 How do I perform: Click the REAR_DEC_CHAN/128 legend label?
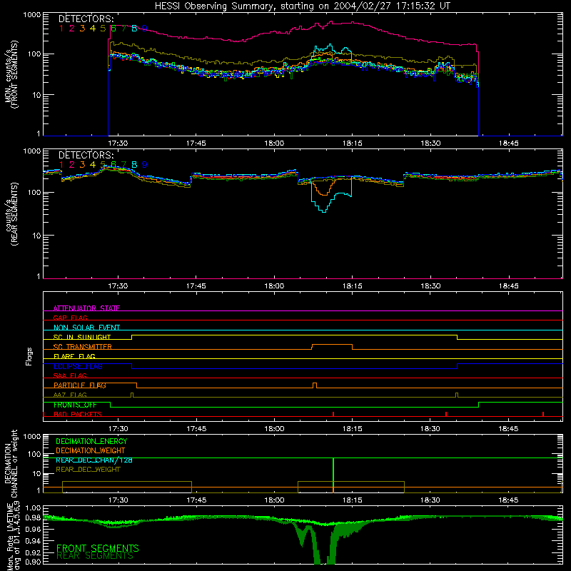(94, 460)
